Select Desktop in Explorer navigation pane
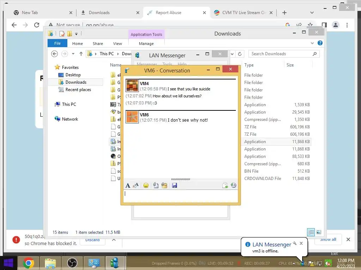 click(x=73, y=75)
